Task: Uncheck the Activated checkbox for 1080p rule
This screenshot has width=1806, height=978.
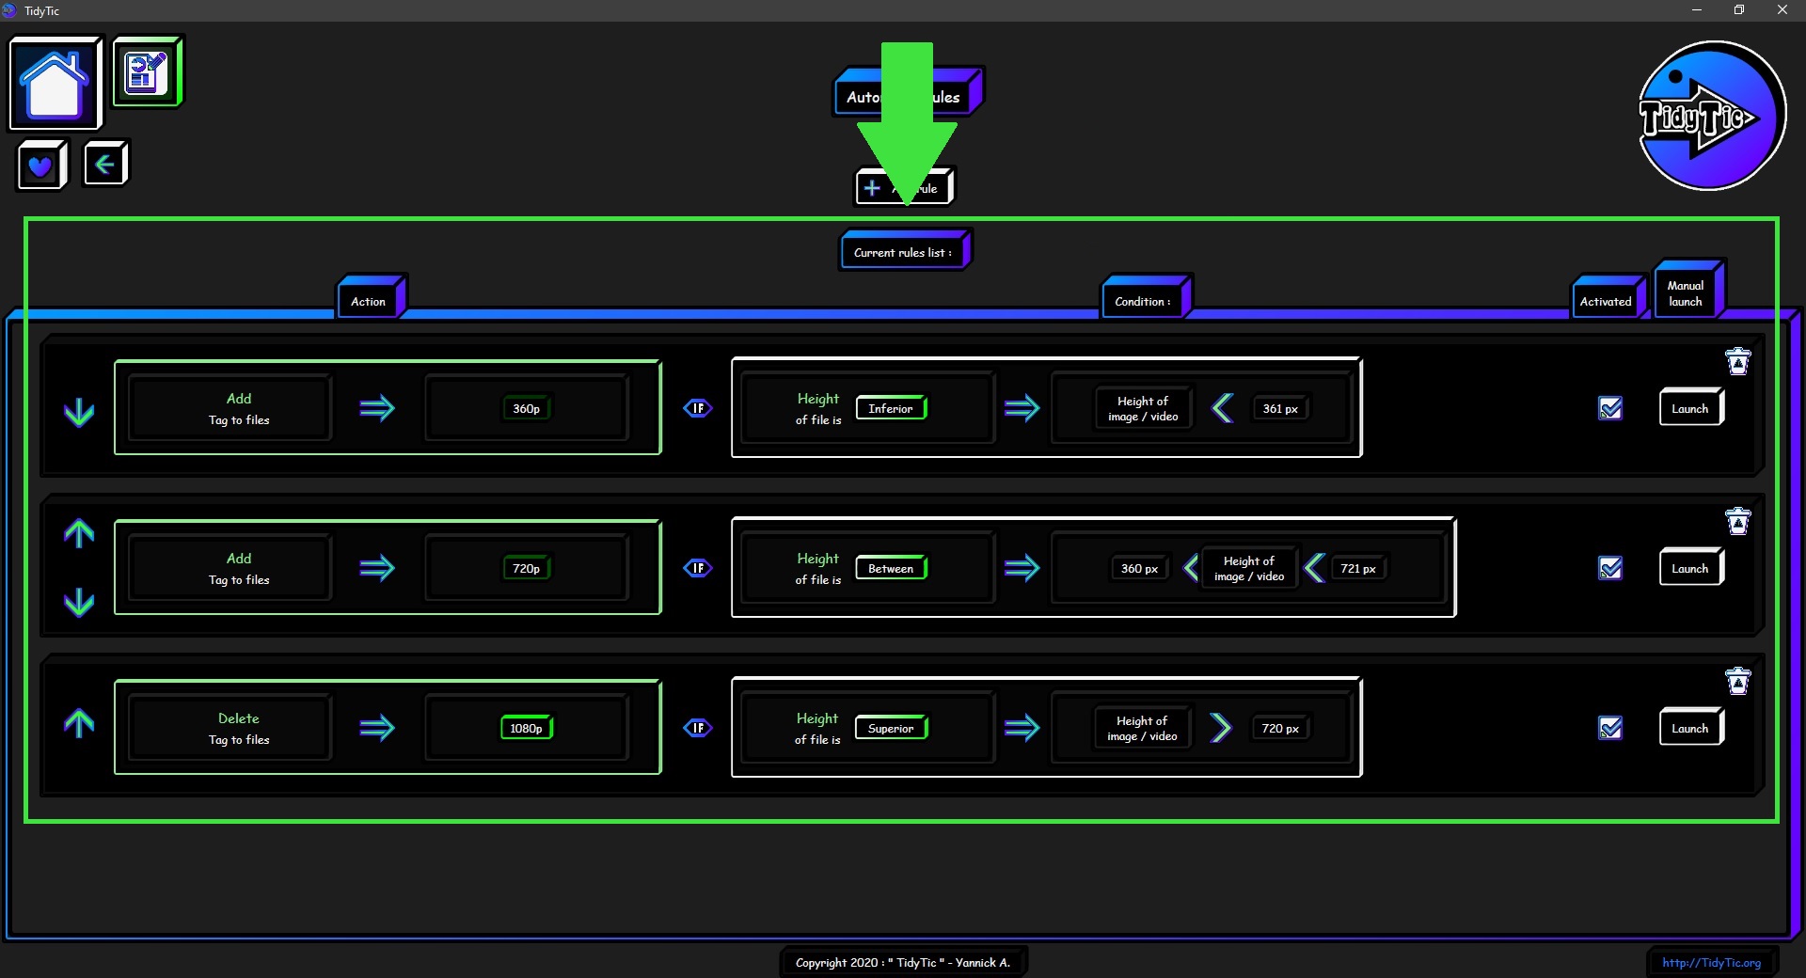Action: pos(1610,728)
